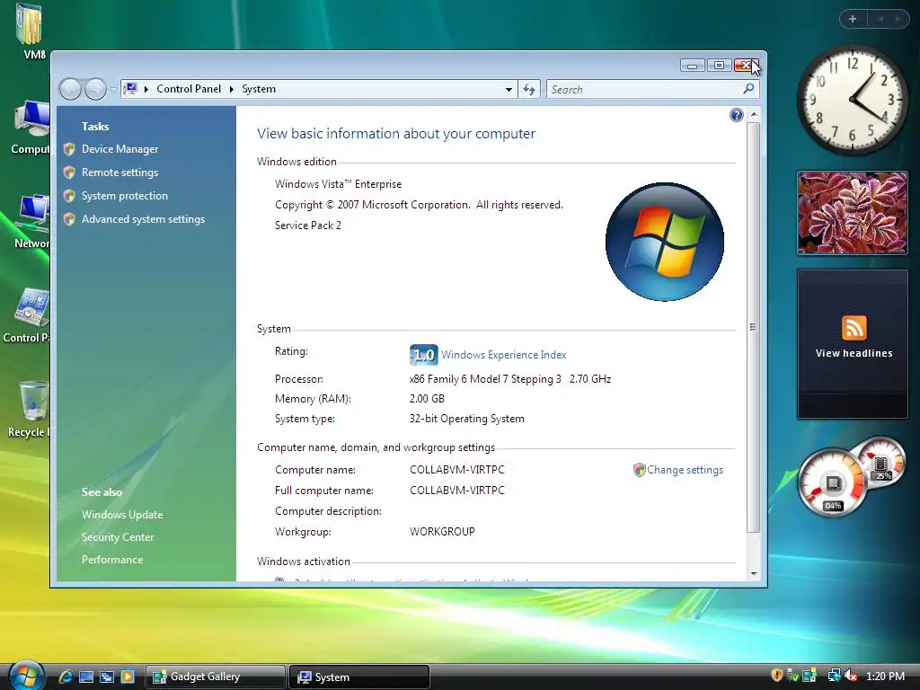Screen dimensions: 920x690
Task: Click the magnifier search icon
Action: [x=748, y=89]
